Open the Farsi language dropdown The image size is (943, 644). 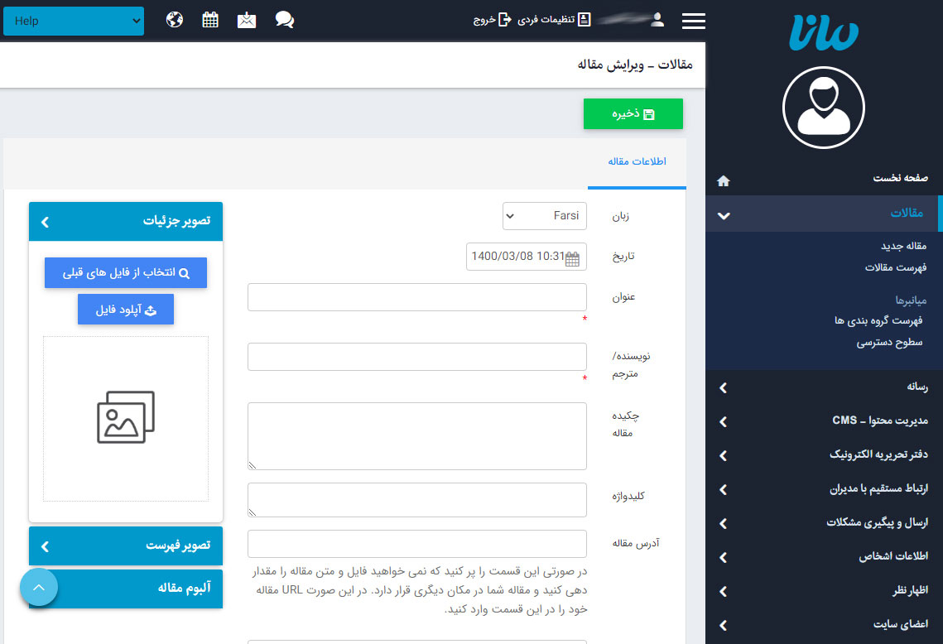pos(544,216)
